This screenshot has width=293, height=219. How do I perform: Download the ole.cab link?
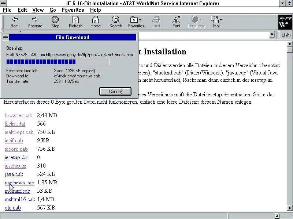13,208
